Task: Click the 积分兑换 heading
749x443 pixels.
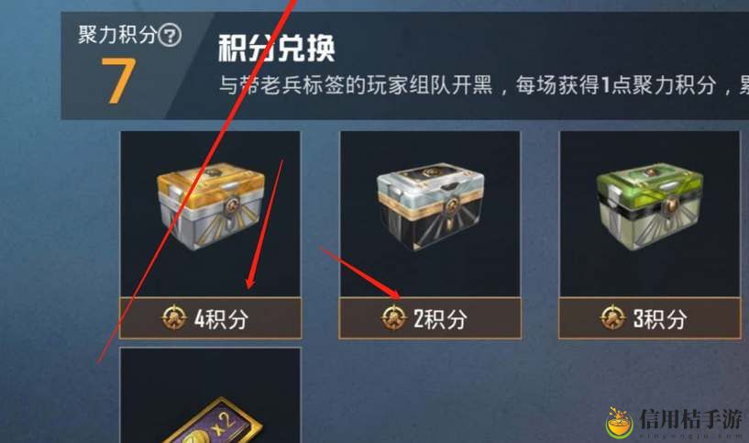Action: click(x=277, y=49)
